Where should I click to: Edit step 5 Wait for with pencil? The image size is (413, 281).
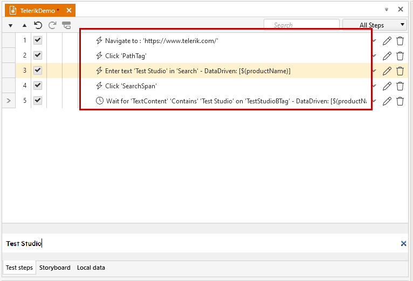(387, 101)
